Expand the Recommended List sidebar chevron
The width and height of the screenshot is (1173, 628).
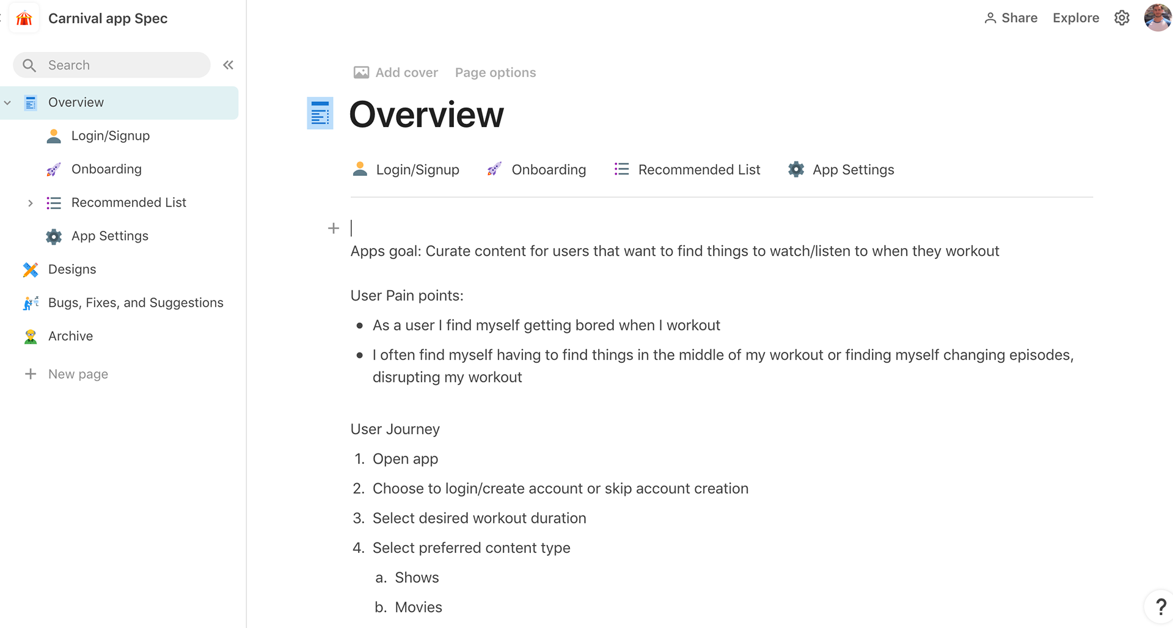[30, 203]
